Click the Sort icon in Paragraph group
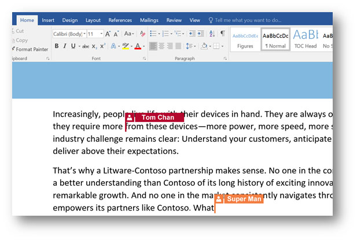The height and width of the screenshot is (240, 357). click(212, 34)
